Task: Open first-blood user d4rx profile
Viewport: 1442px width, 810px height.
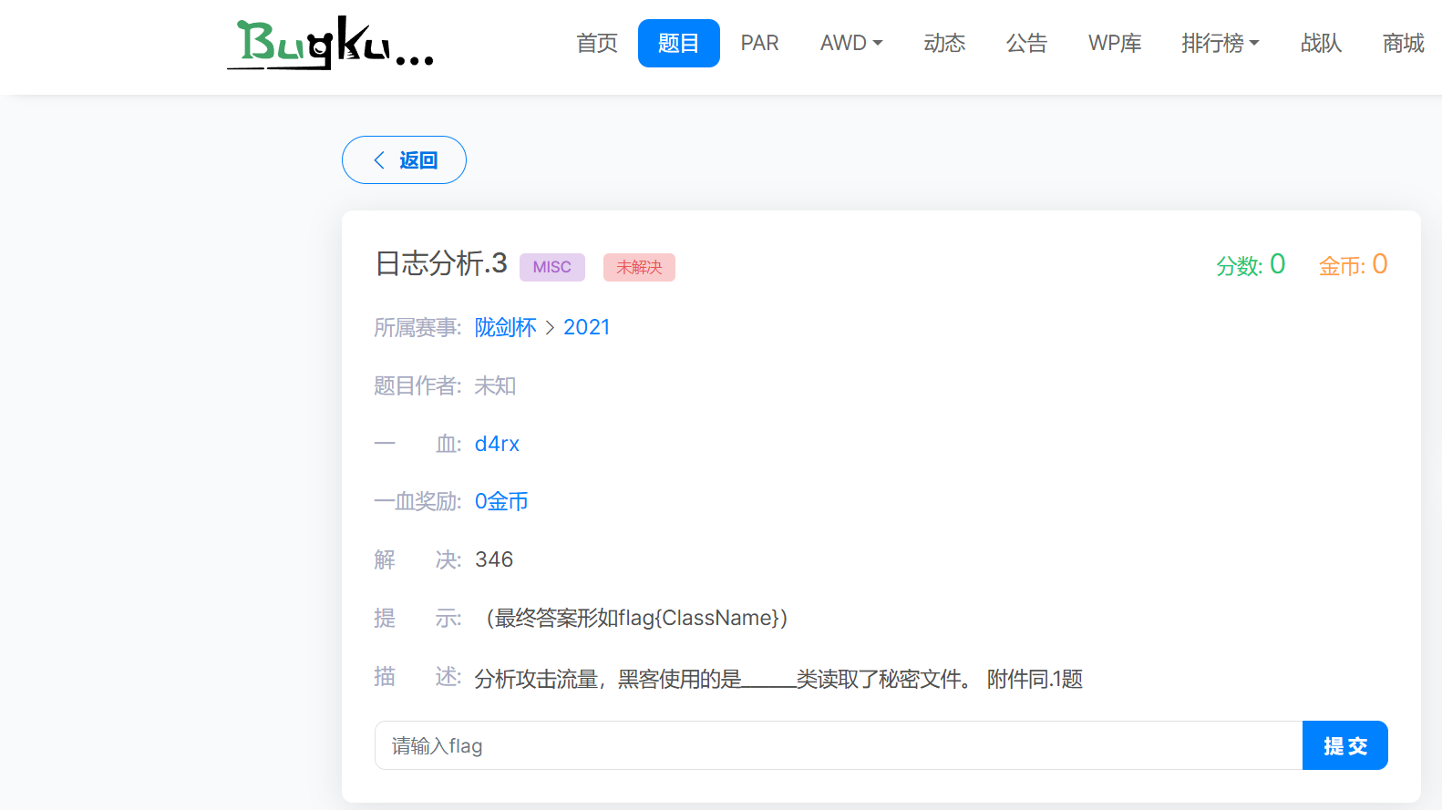Action: click(x=497, y=444)
